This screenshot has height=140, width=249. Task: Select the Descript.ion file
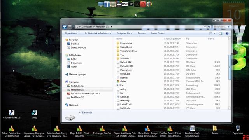click(126, 70)
